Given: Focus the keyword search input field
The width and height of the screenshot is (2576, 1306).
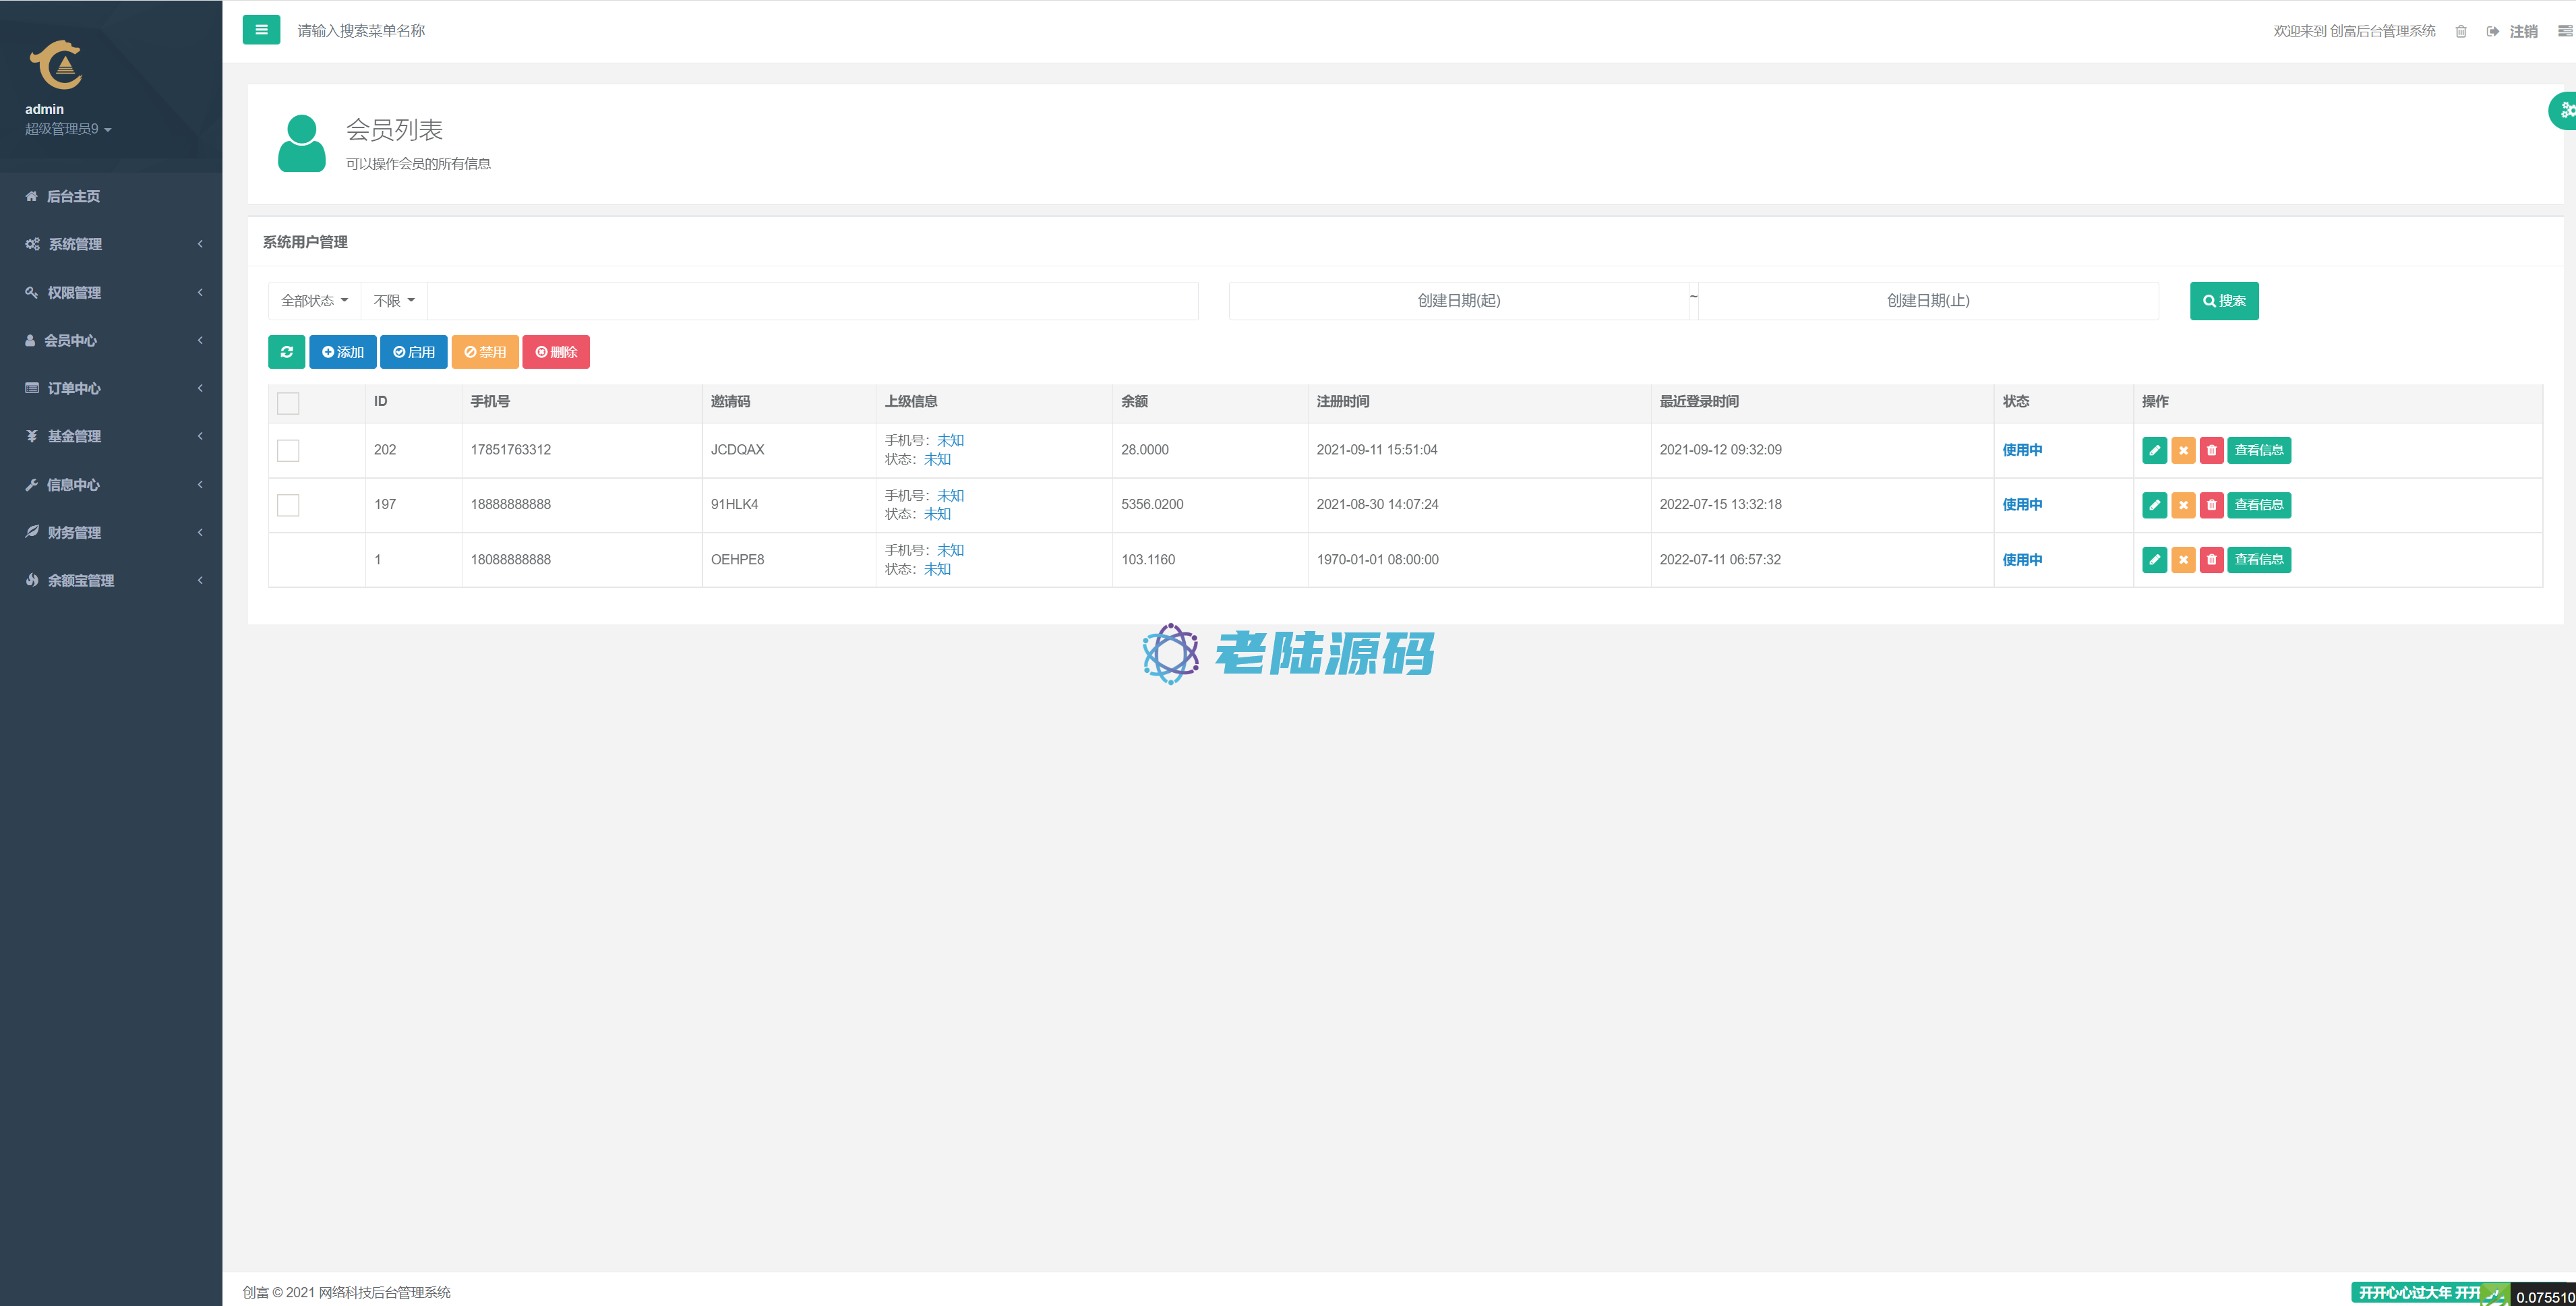Looking at the screenshot, I should 813,301.
